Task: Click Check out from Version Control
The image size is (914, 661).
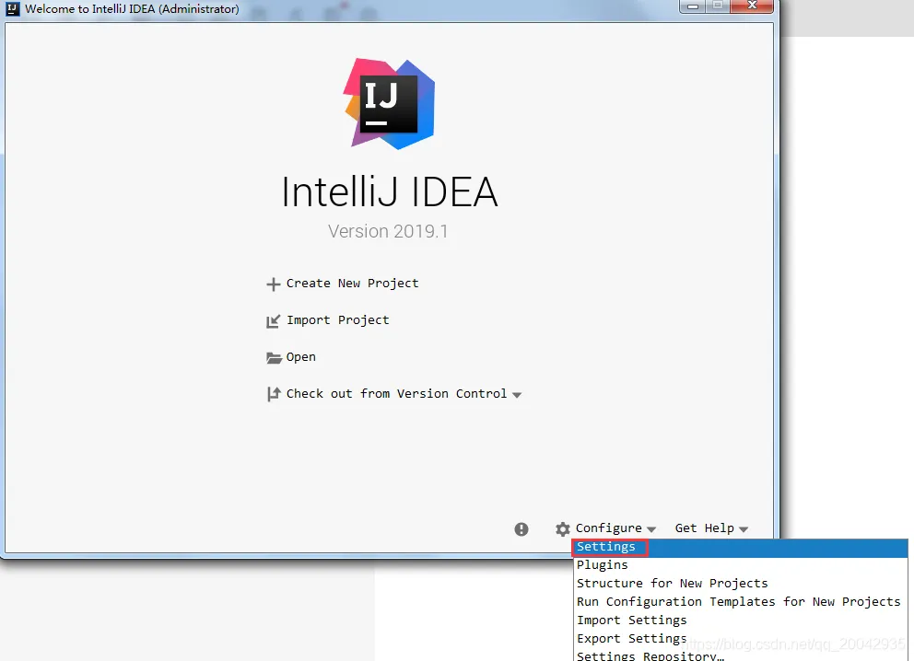Action: [396, 394]
